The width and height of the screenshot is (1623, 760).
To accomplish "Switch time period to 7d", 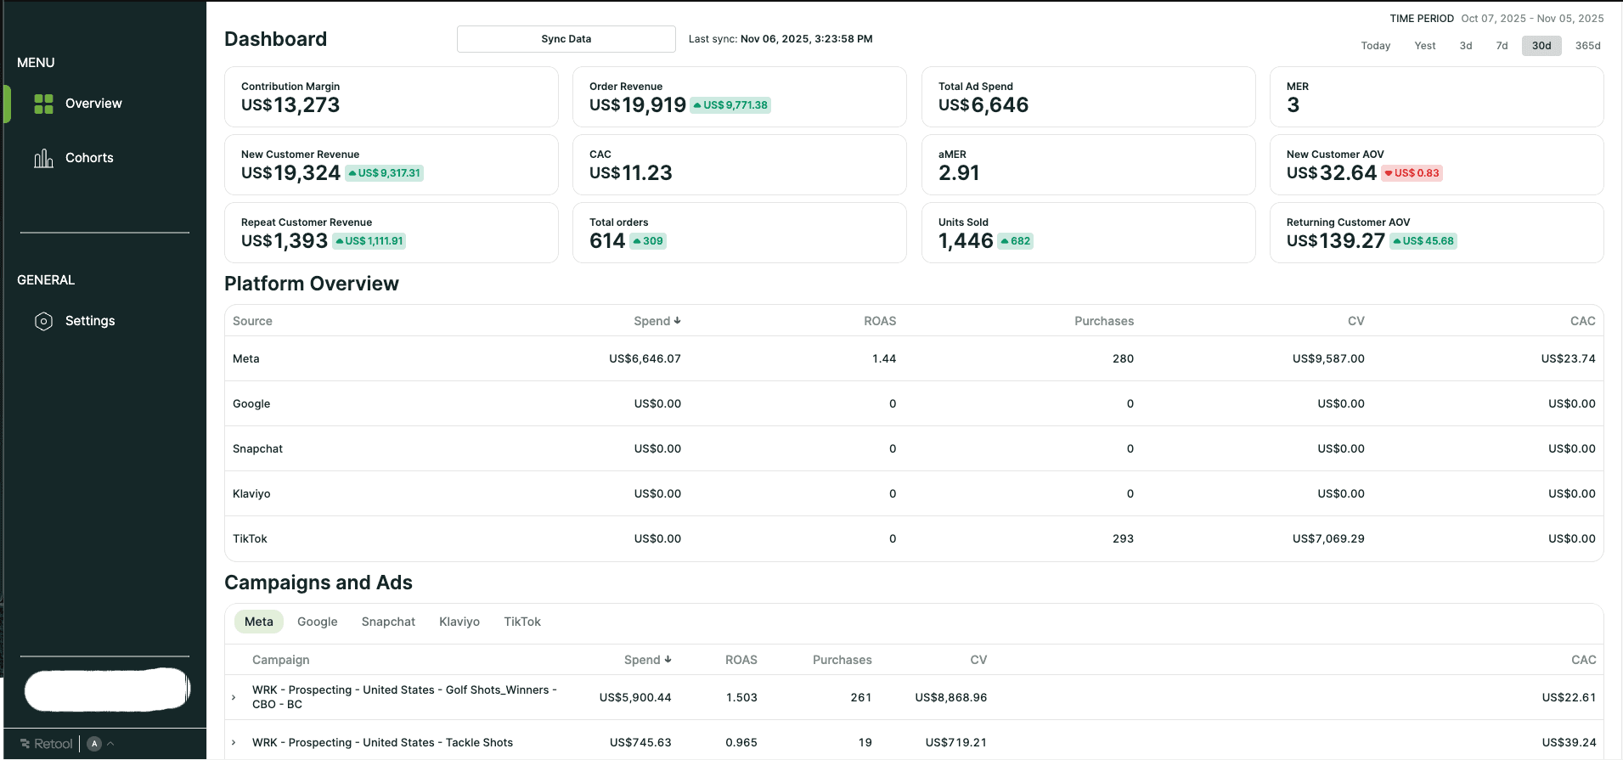I will 1502,46.
